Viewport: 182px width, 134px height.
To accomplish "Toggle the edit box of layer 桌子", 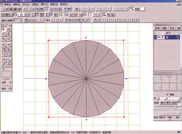I will click(x=163, y=33).
